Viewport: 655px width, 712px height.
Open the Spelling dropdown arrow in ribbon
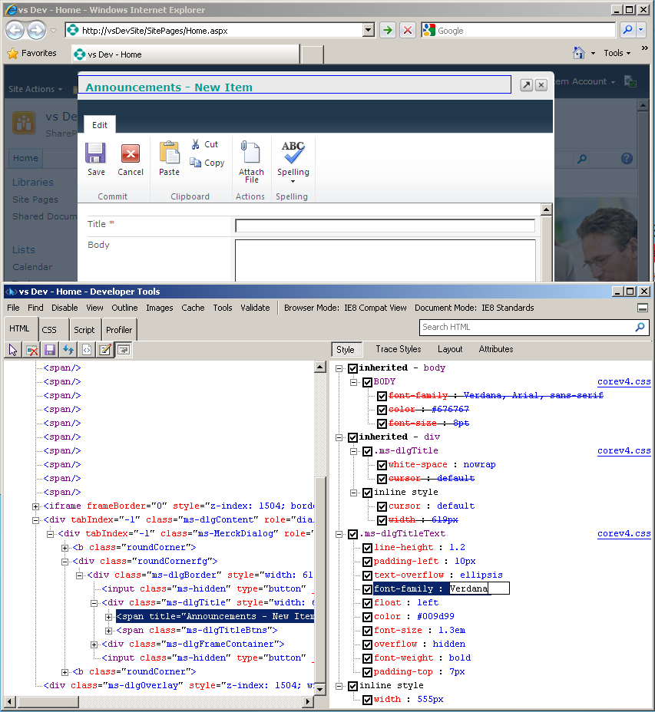293,181
